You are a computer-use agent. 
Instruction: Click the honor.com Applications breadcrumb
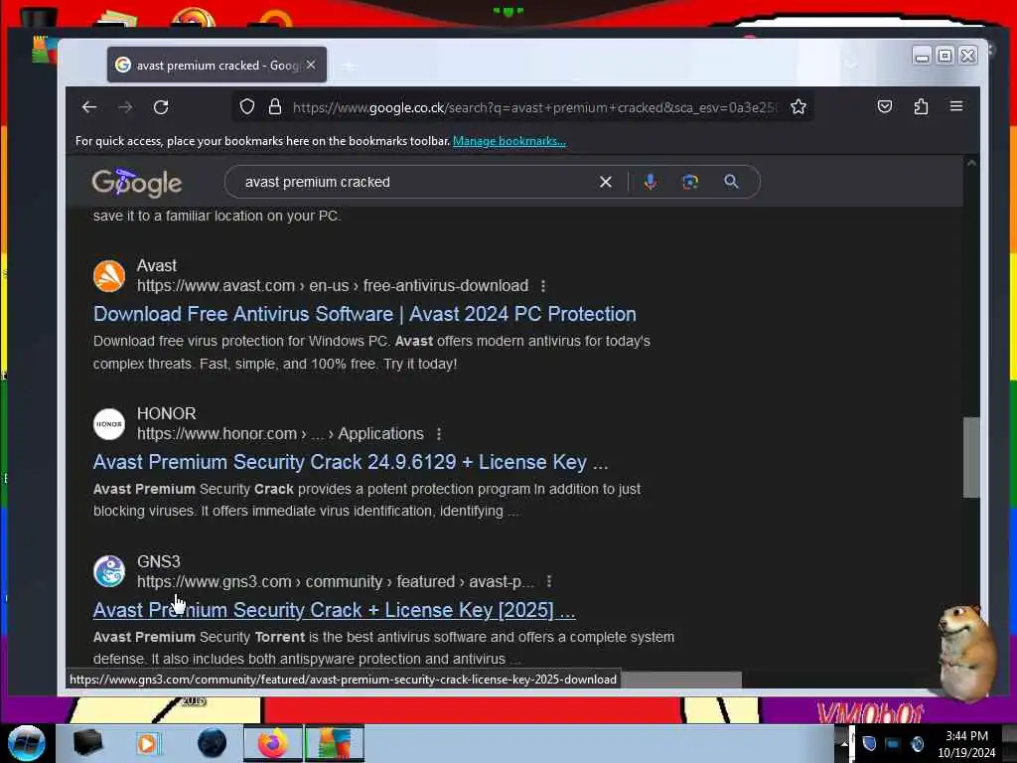[x=280, y=434]
